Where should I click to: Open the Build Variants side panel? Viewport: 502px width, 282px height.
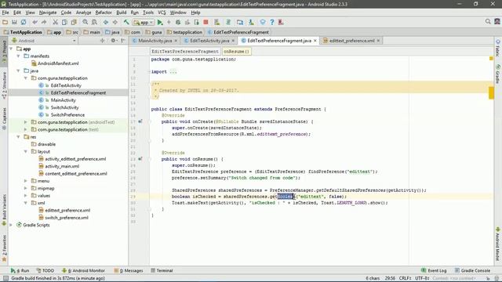click(x=4, y=210)
